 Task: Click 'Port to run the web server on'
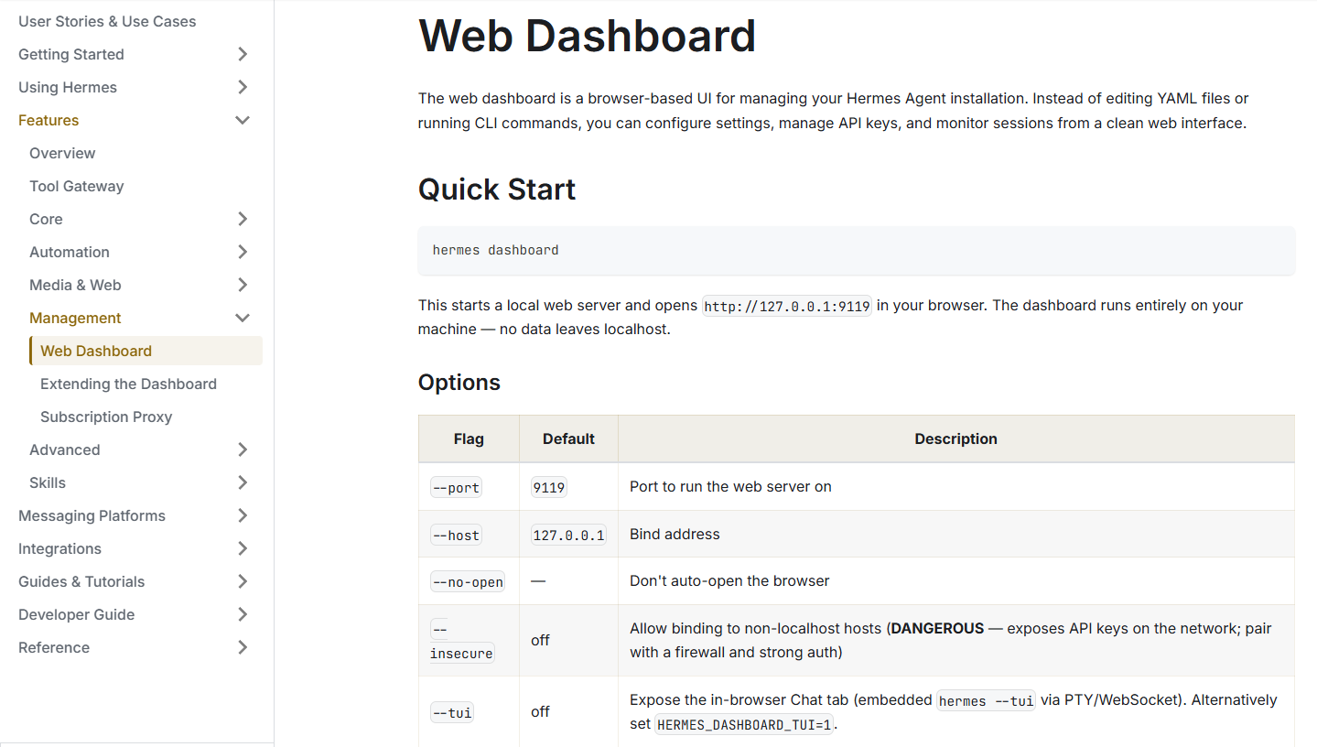point(730,487)
